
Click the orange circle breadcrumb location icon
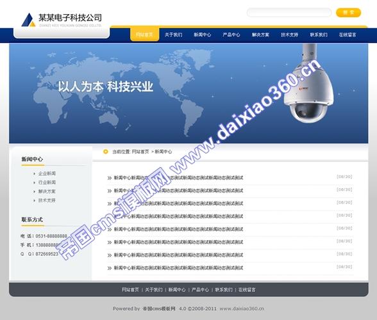[x=105, y=152]
